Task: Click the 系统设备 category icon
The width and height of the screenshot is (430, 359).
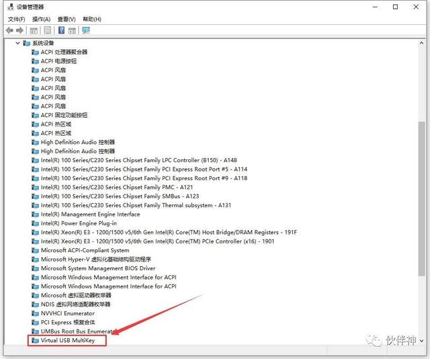Action: (27, 43)
